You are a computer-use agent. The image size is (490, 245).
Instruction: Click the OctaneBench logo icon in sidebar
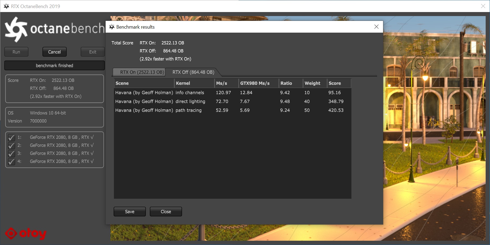point(16,29)
